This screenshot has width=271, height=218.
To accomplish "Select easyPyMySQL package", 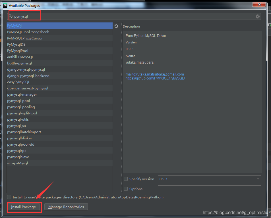I will [60, 82].
